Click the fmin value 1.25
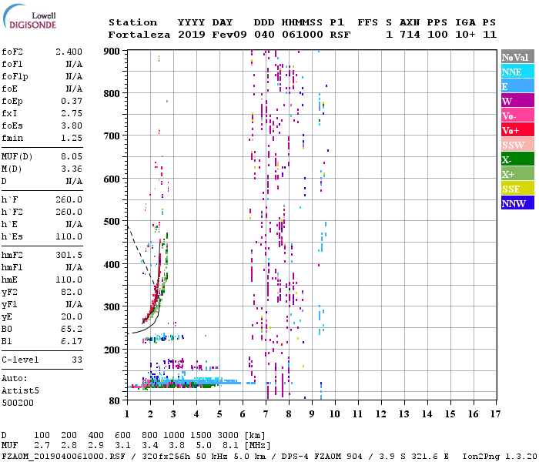The width and height of the screenshot is (539, 462). (72, 138)
